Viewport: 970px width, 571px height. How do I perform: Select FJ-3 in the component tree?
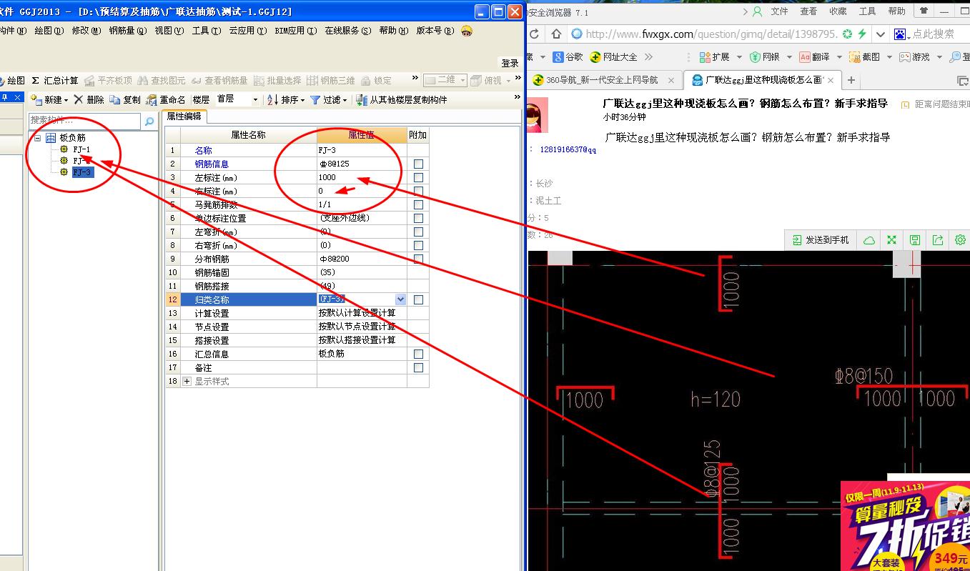click(81, 172)
